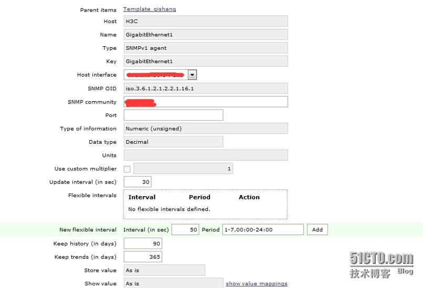The width and height of the screenshot is (423, 288).
Task: Open the show value mappings link
Action: pyautogui.click(x=257, y=283)
